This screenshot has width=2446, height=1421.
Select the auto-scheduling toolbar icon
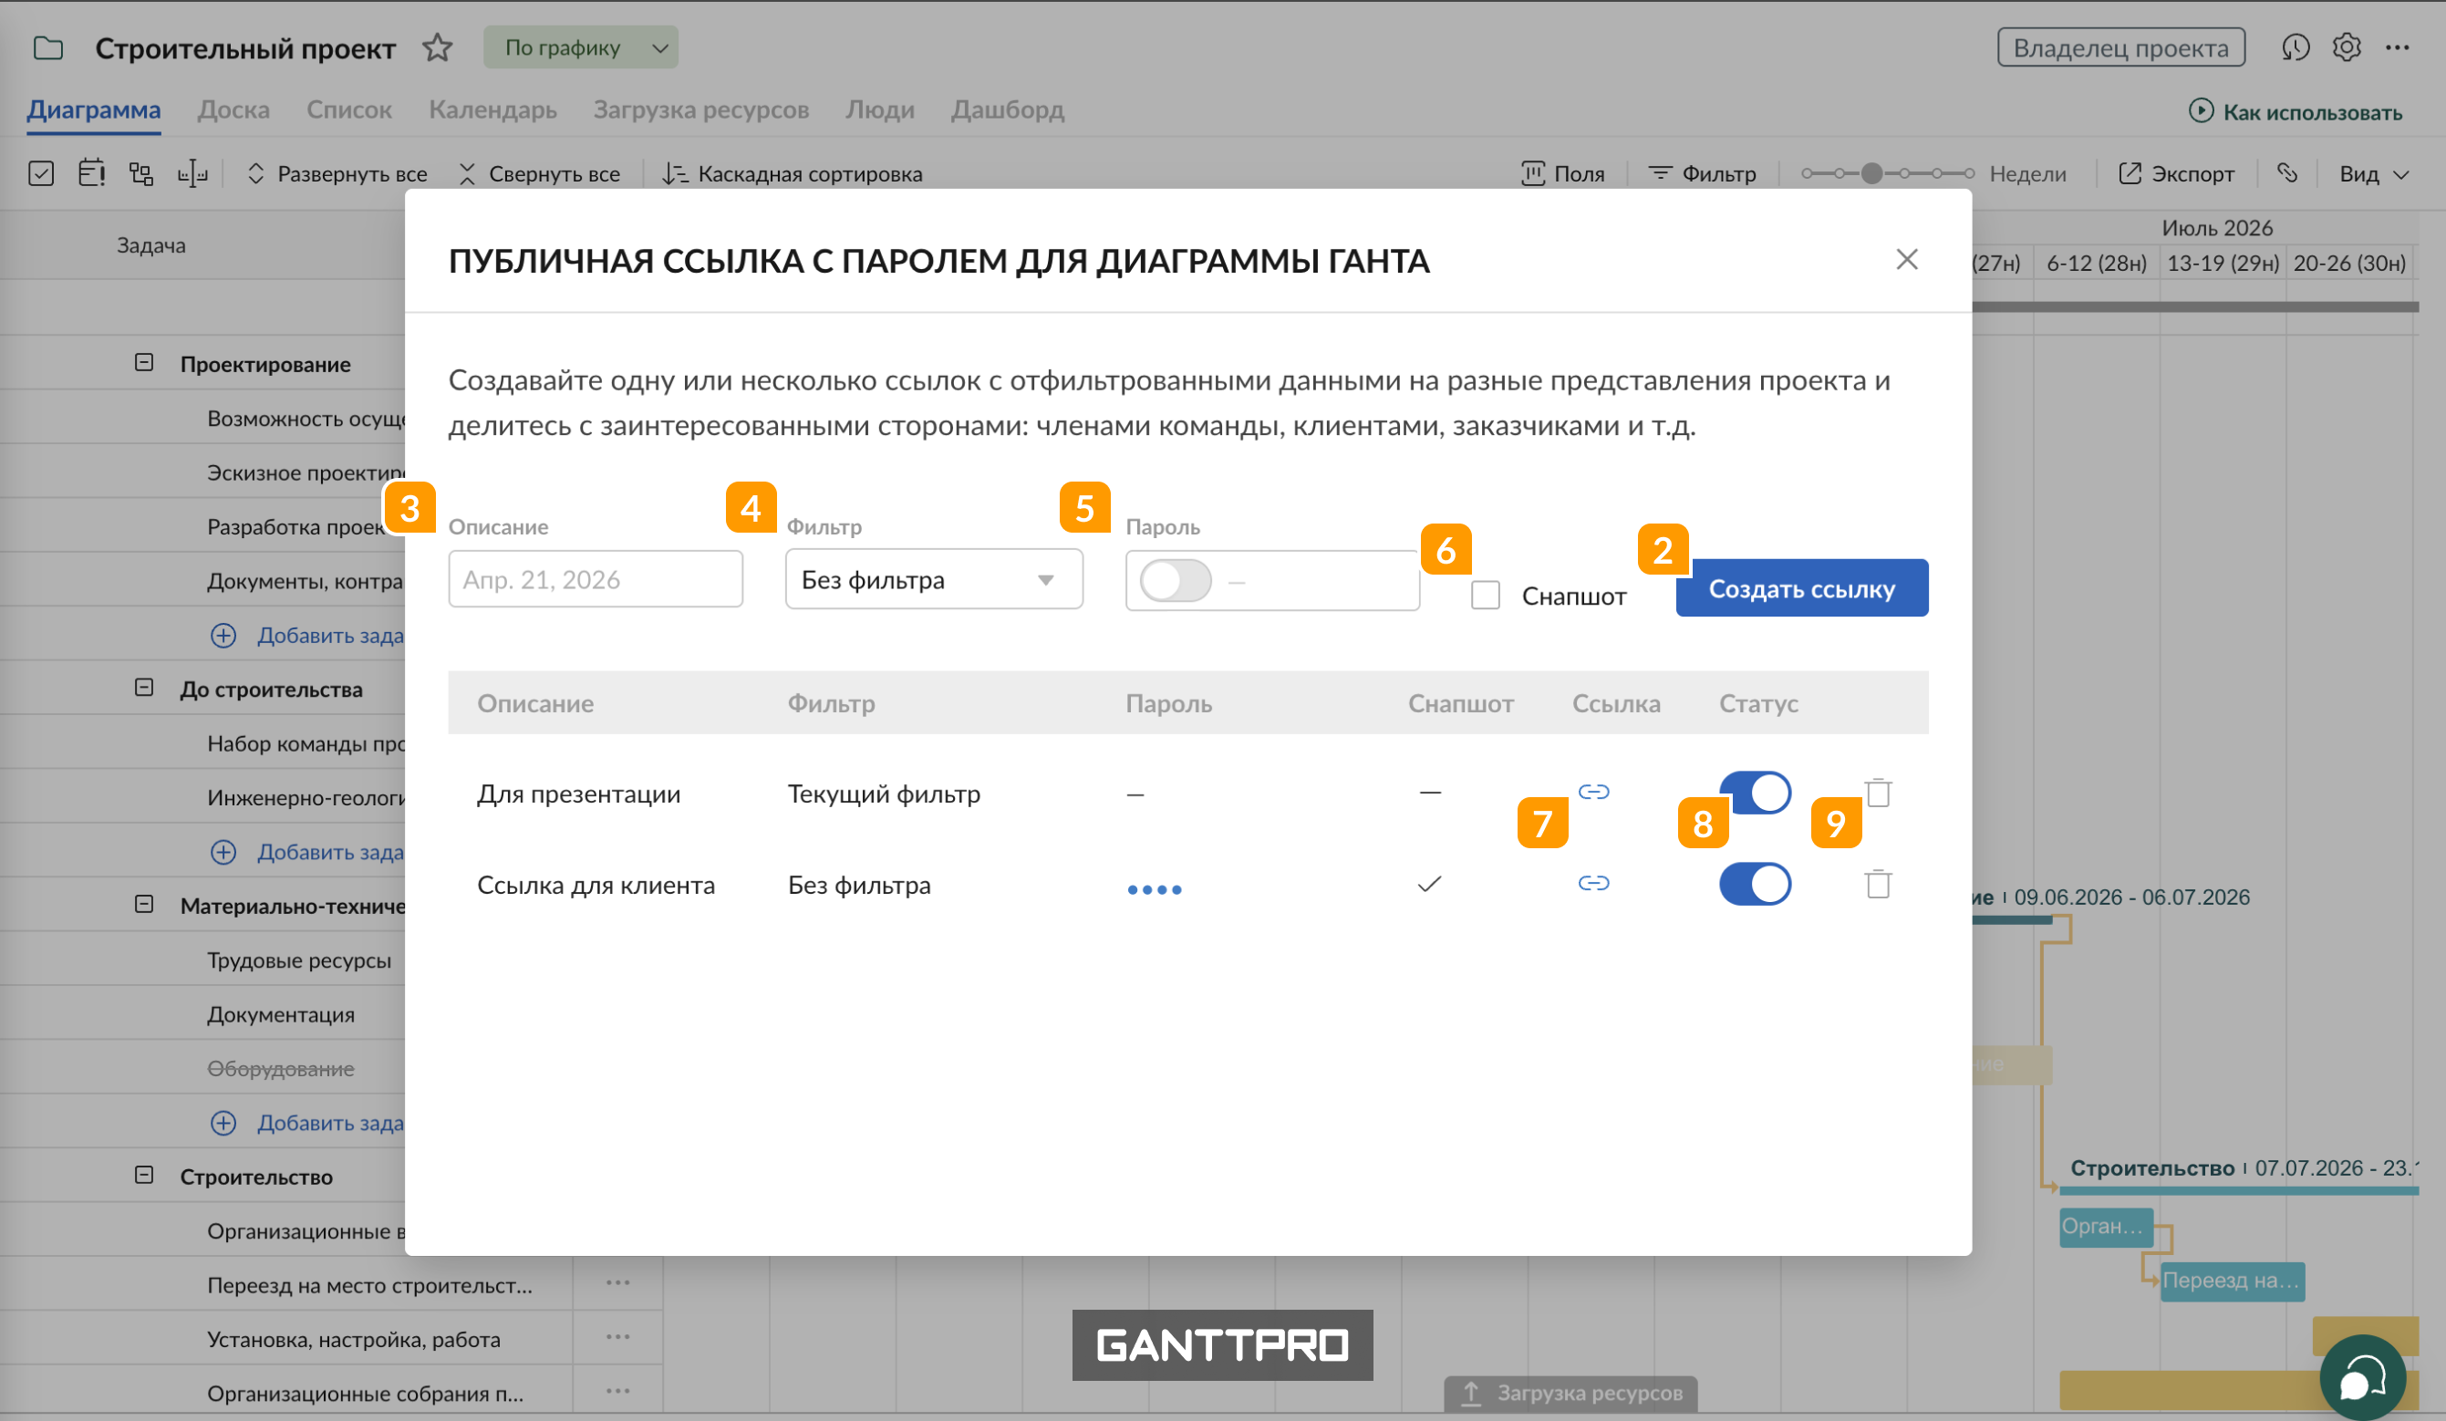[x=193, y=172]
